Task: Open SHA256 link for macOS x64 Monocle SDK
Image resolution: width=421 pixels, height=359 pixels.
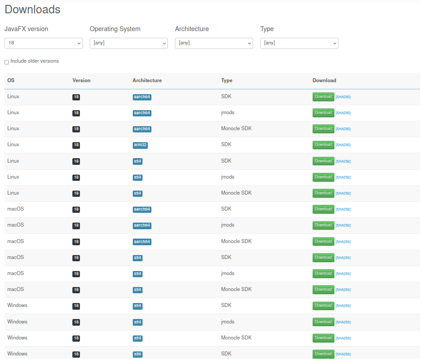Action: tap(343, 290)
